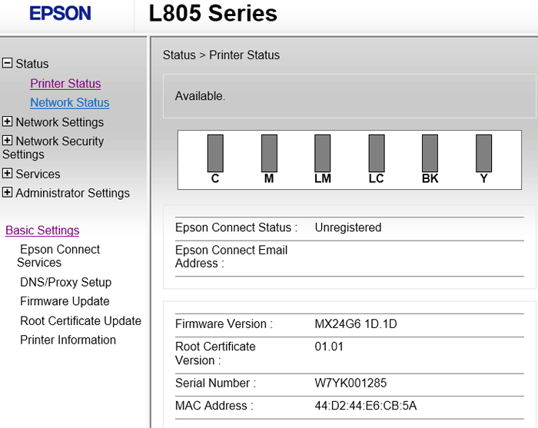
Task: Expand the Services section
Action: tap(8, 174)
